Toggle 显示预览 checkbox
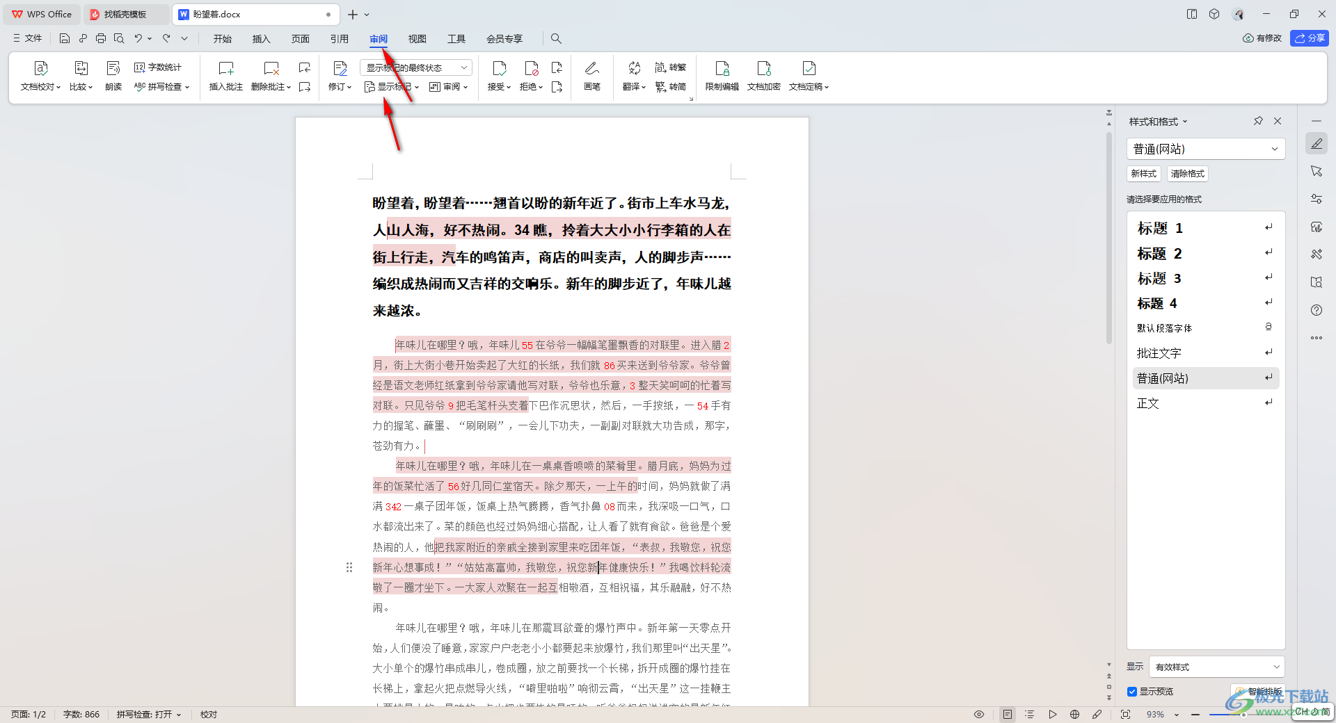The height and width of the screenshot is (723, 1336). click(1132, 692)
